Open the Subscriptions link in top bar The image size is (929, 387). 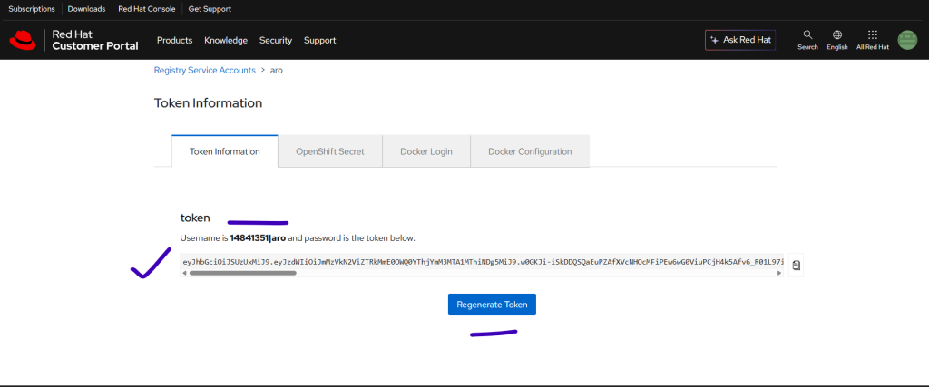coord(32,9)
